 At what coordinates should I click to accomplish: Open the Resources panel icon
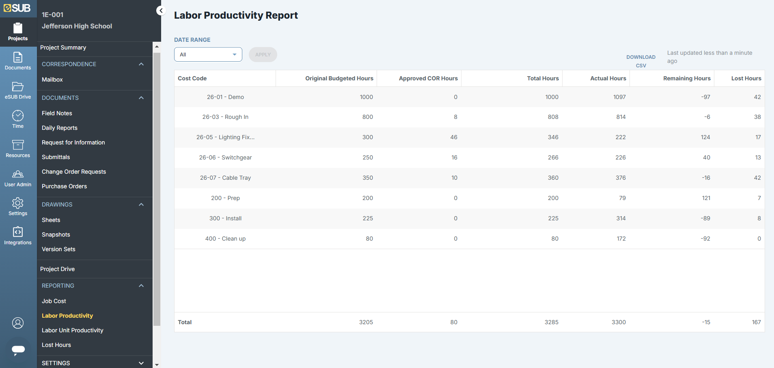click(x=17, y=148)
